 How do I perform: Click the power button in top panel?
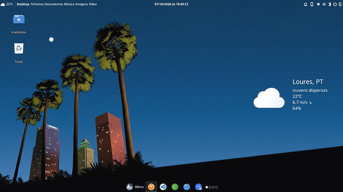coord(335,4)
